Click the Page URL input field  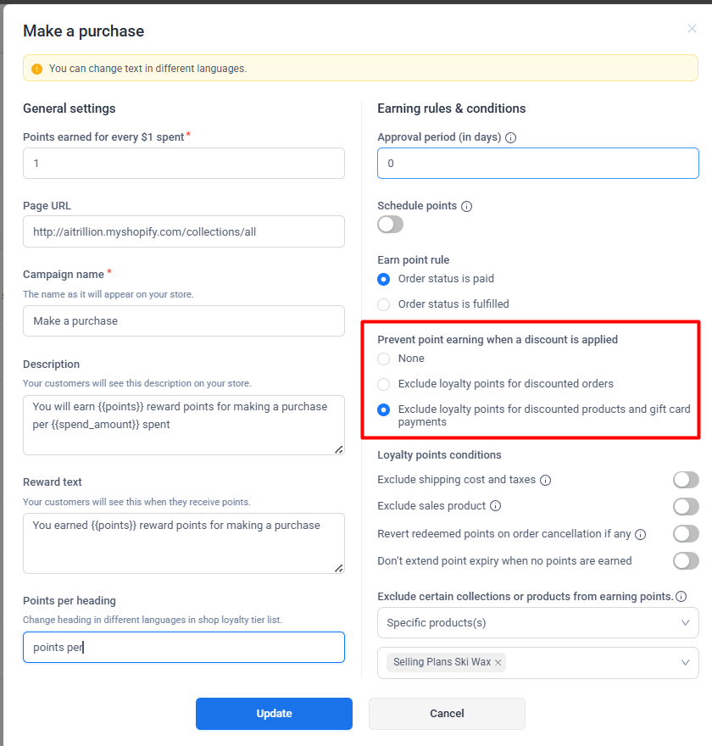183,231
